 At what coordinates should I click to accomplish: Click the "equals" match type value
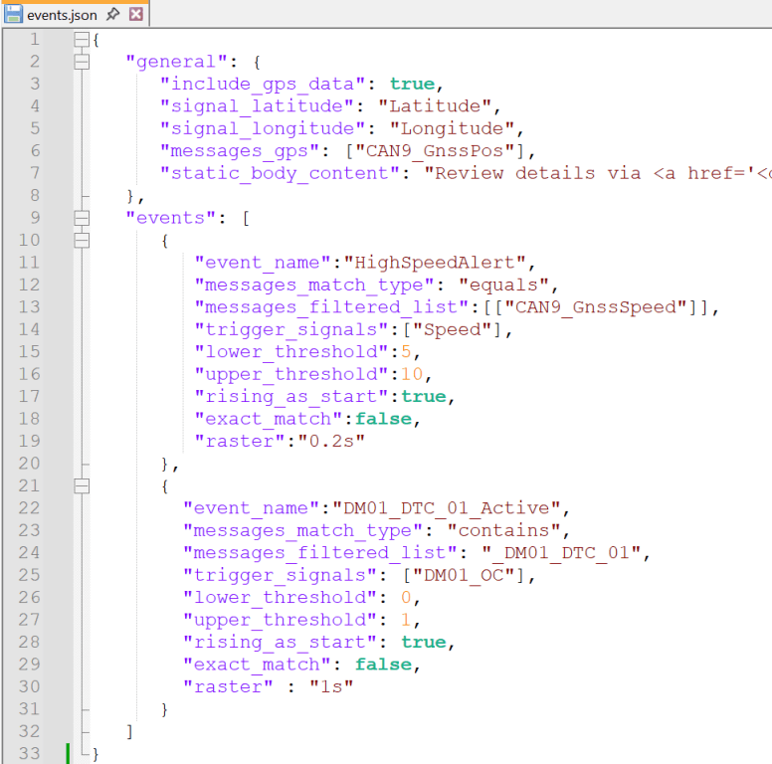point(504,285)
